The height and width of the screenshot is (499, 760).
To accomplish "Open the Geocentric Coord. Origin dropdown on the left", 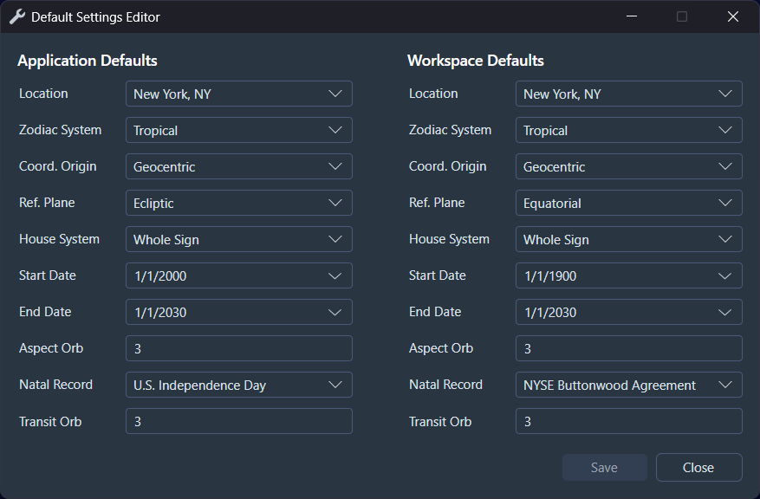I will tap(238, 166).
